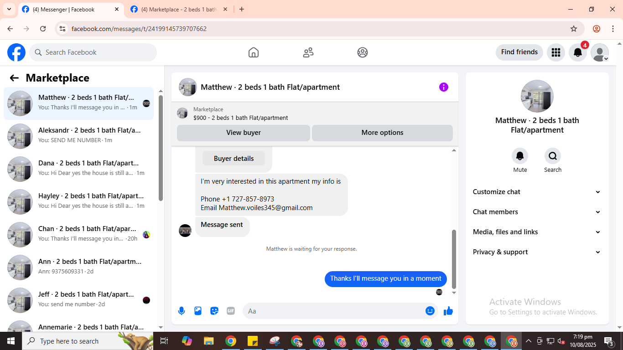623x350 pixels.
Task: Search in conversation using the magnifier icon
Action: (553, 156)
